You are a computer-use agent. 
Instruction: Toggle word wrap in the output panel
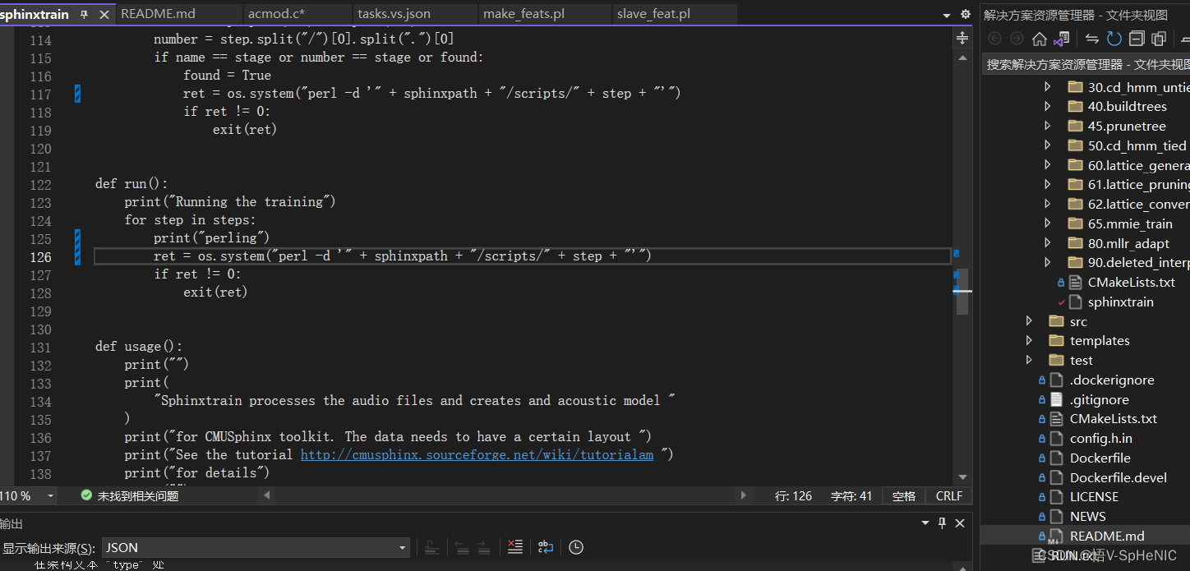click(546, 547)
